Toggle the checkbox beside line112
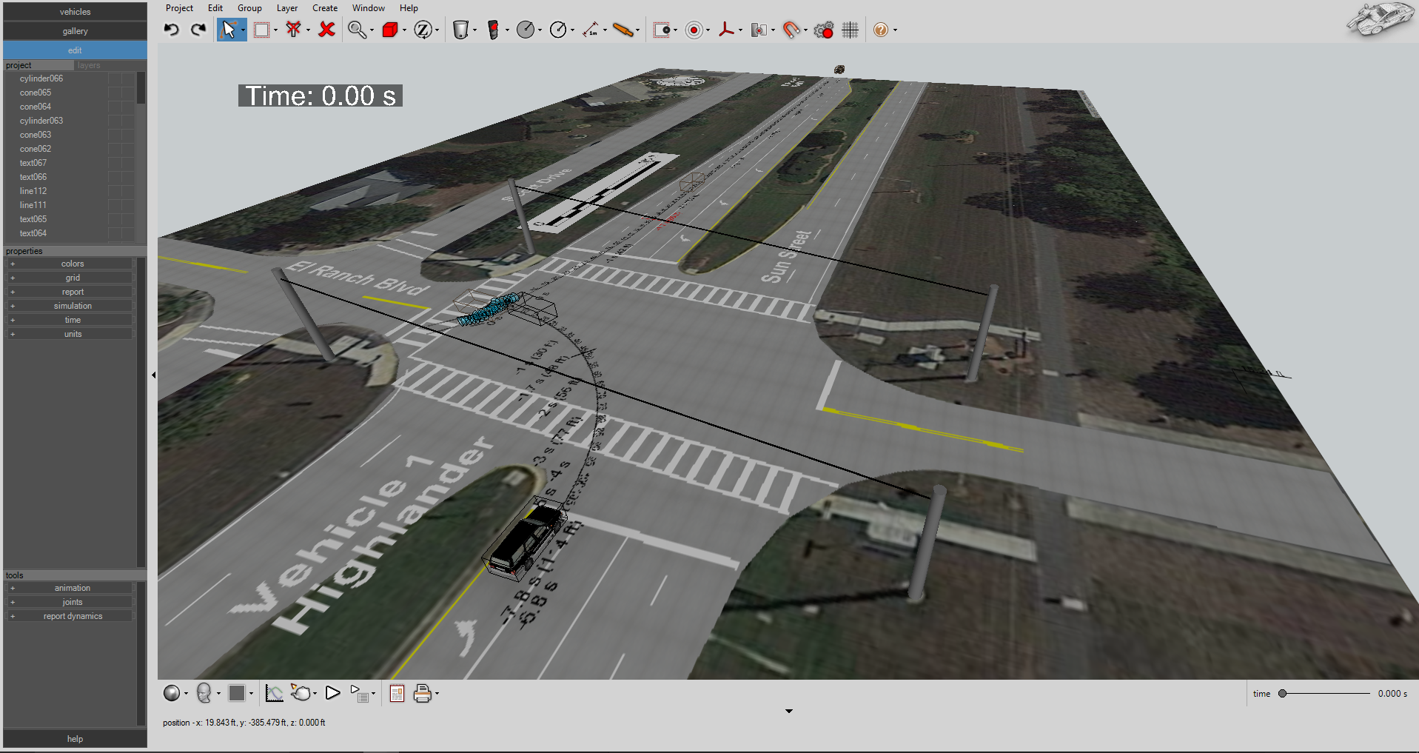This screenshot has width=1419, height=753. (x=115, y=191)
